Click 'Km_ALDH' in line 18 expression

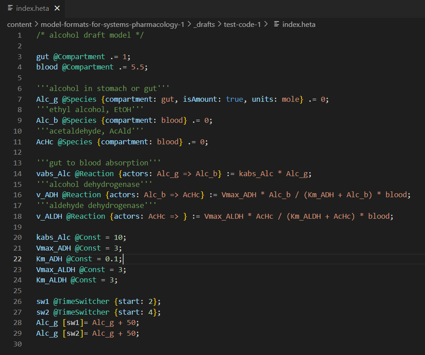[x=306, y=216]
